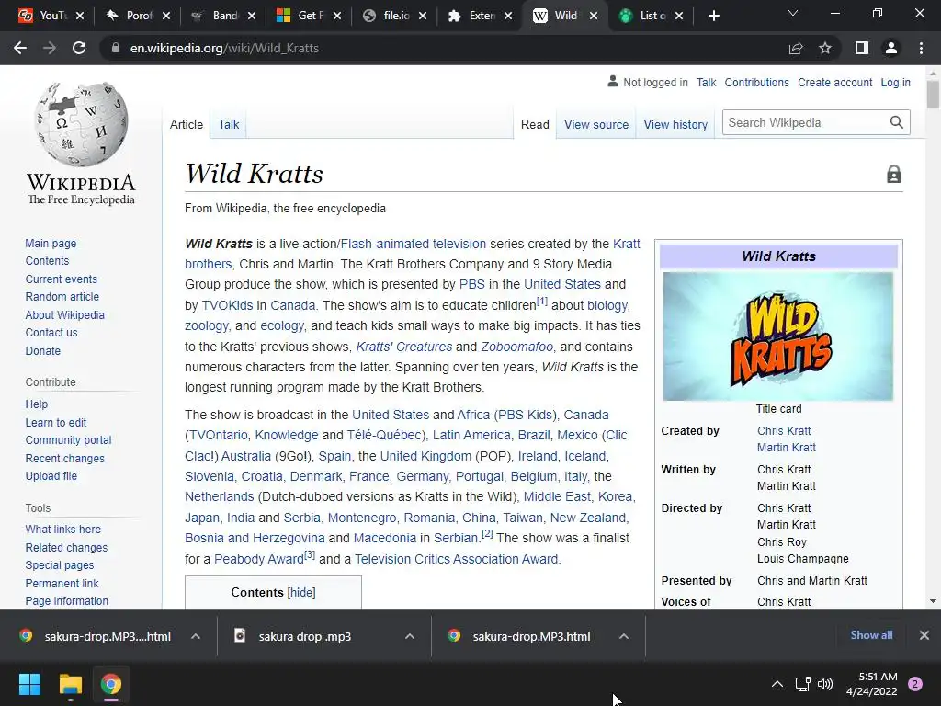Image resolution: width=941 pixels, height=706 pixels.
Task: Open the TVOKids link
Action: (x=228, y=305)
